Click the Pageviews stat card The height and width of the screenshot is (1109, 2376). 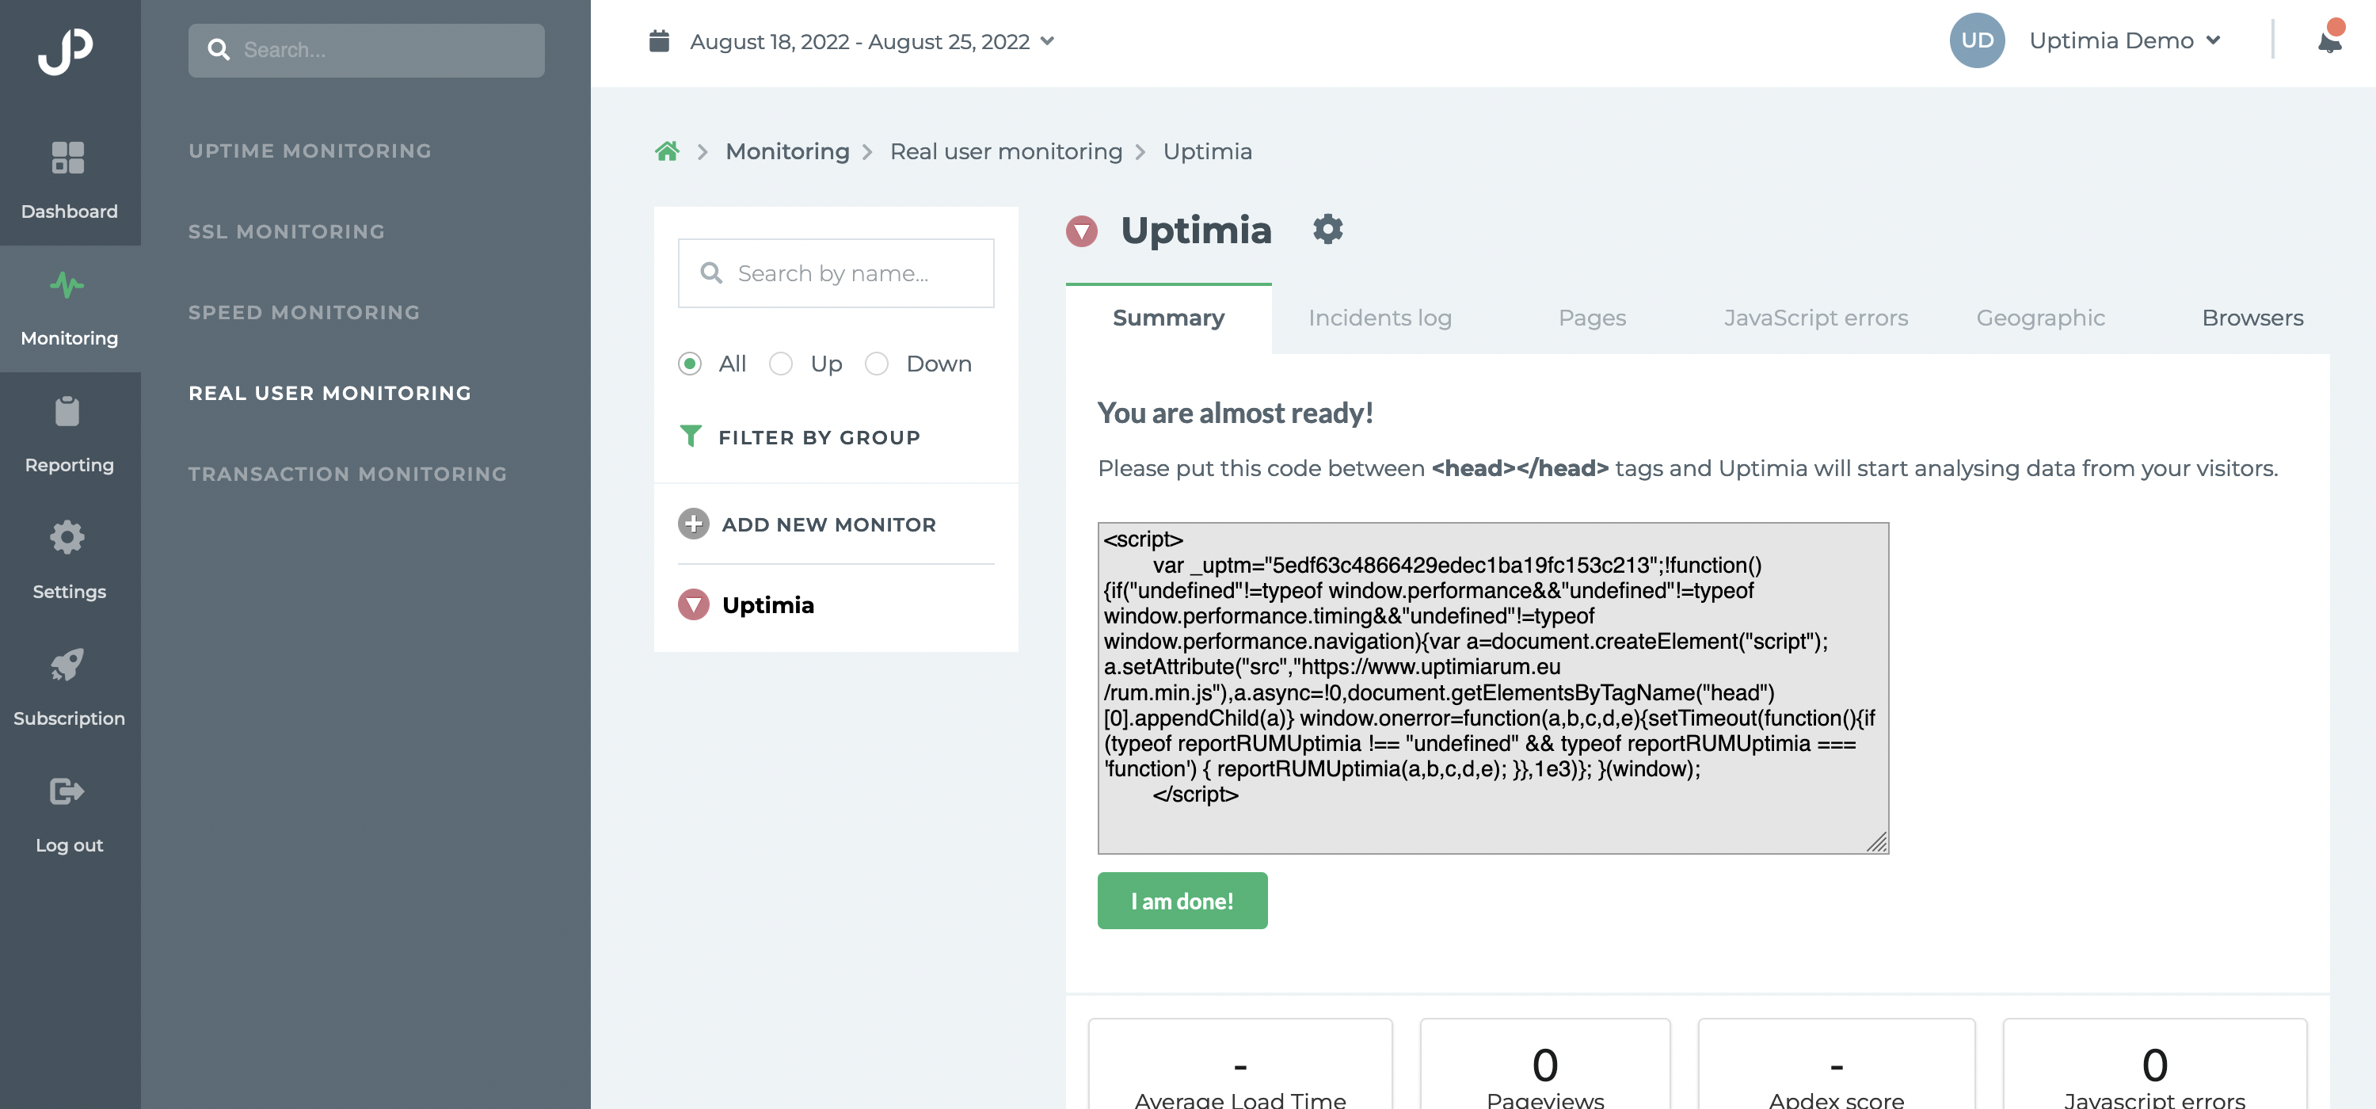1544,1064
